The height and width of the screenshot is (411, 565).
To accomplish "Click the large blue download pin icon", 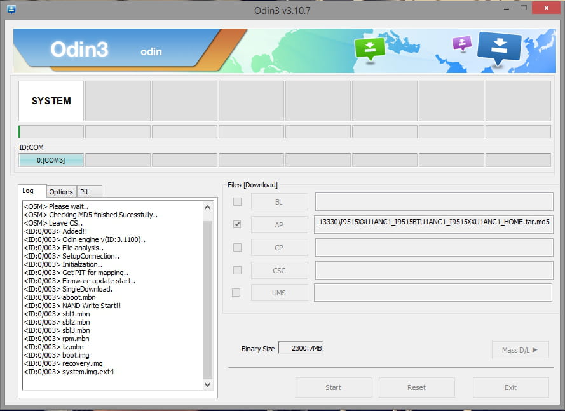I will pyautogui.click(x=499, y=48).
